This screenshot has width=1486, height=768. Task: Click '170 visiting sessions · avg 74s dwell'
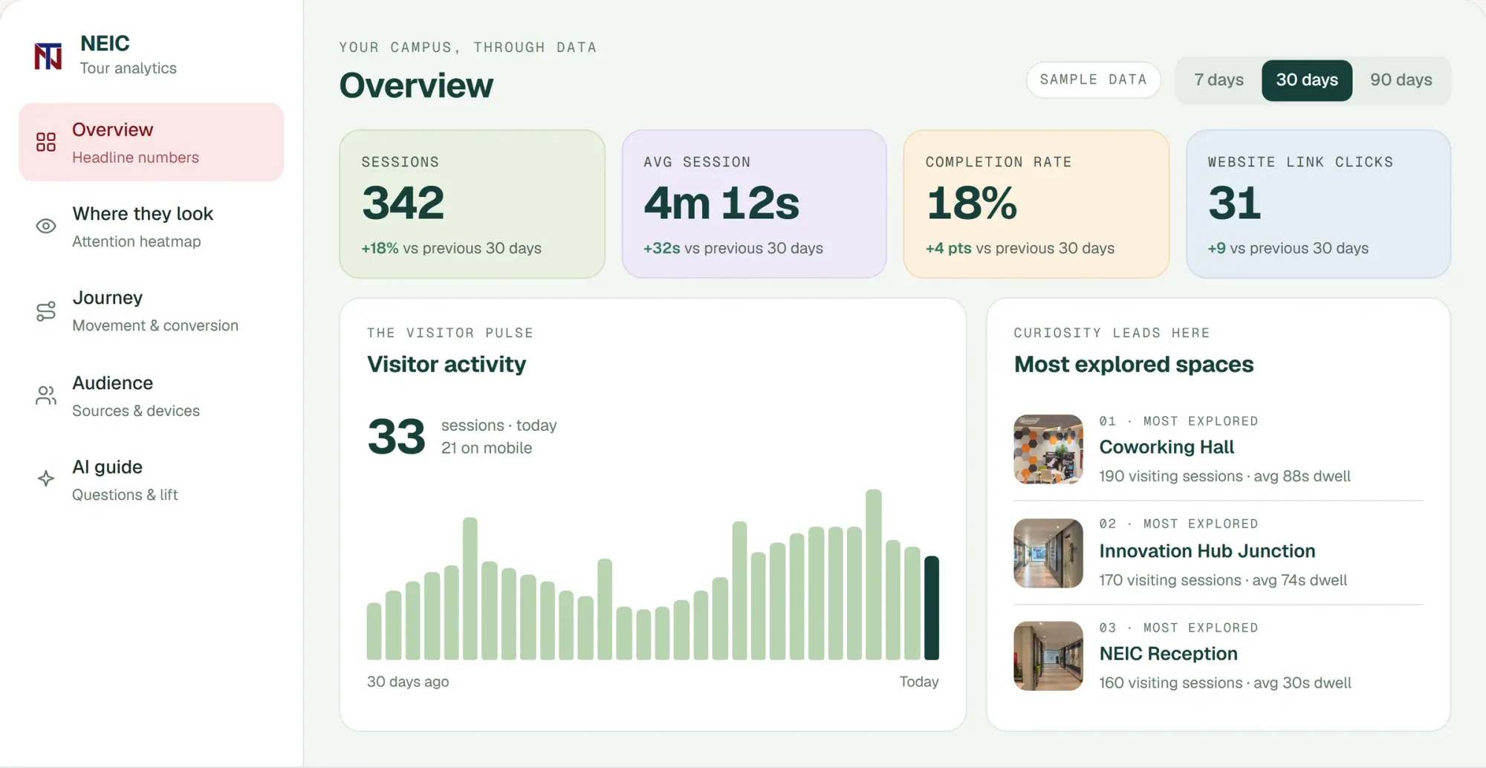pyautogui.click(x=1223, y=580)
